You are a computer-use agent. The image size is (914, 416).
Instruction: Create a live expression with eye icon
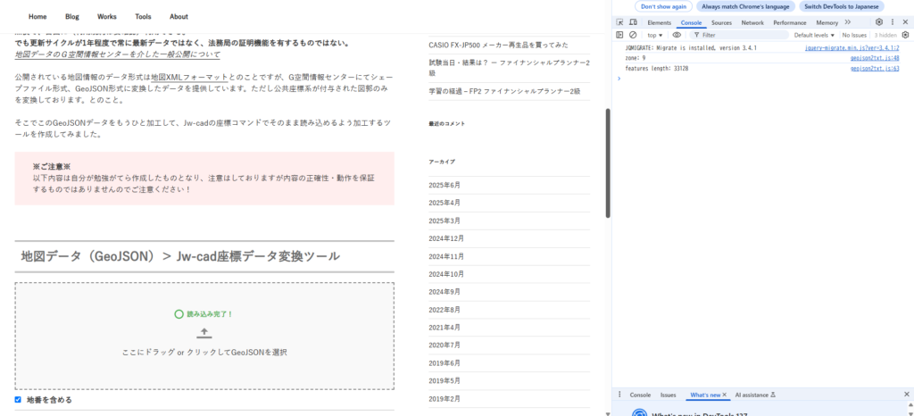click(x=677, y=35)
